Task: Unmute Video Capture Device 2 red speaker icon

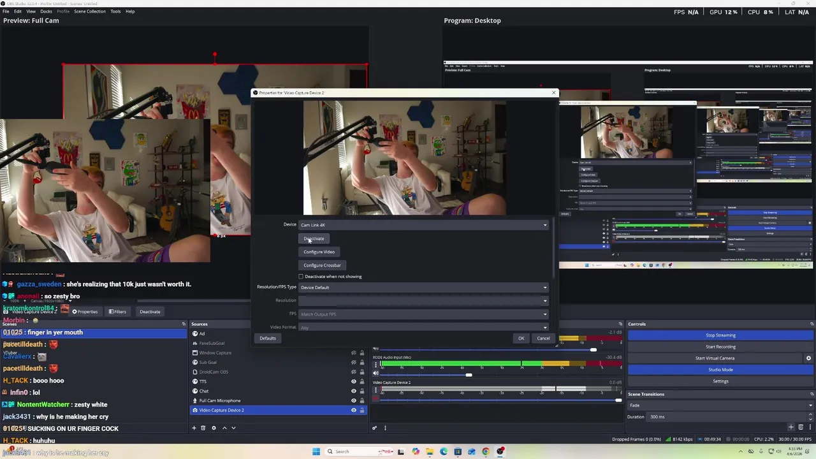Action: point(375,398)
